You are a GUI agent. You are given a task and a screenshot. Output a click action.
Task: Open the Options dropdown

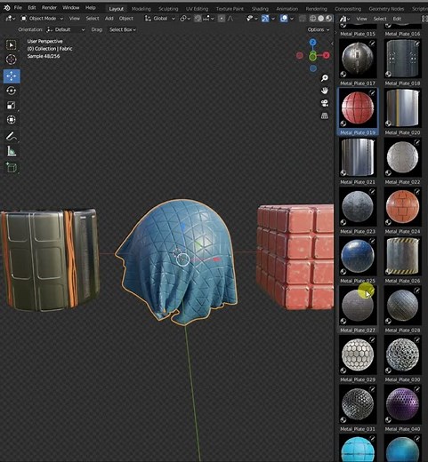click(319, 29)
